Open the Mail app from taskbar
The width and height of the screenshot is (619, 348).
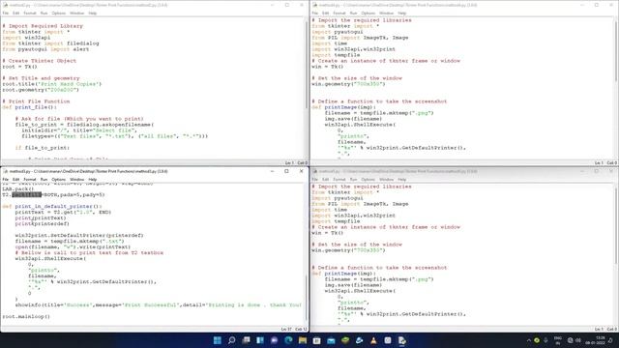tap(331, 340)
